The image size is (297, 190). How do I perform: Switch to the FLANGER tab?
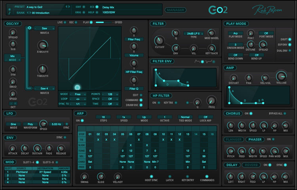tap(234, 140)
